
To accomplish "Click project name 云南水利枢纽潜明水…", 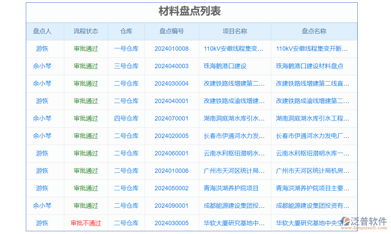I will 234,153.
